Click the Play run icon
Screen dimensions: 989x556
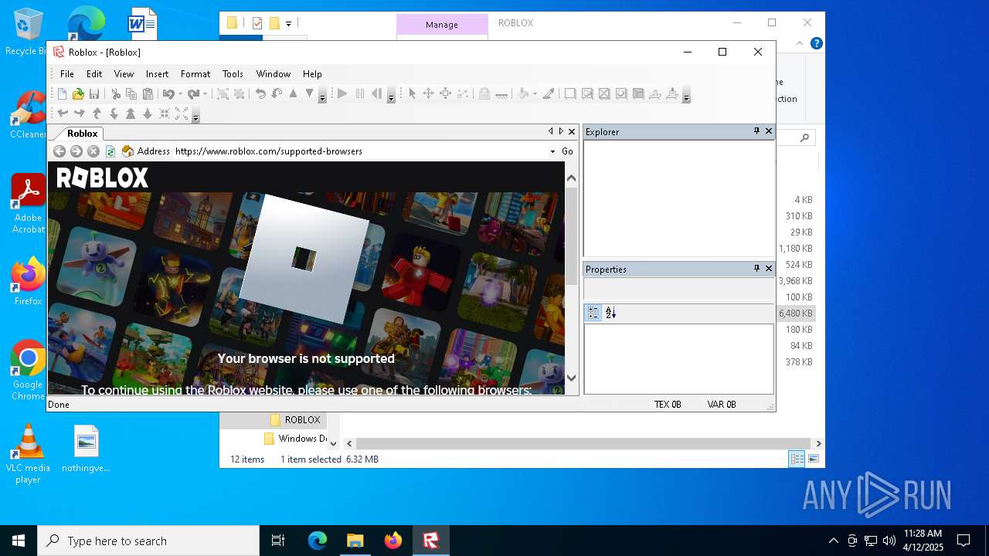click(342, 94)
